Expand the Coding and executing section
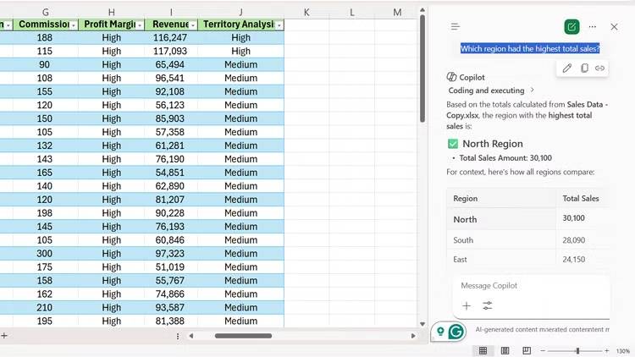Image resolution: width=635 pixels, height=357 pixels. (532, 91)
